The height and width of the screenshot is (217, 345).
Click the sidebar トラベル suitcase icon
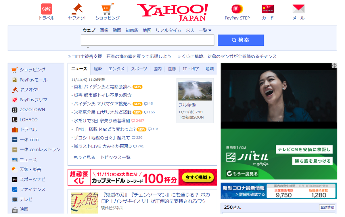(15, 130)
